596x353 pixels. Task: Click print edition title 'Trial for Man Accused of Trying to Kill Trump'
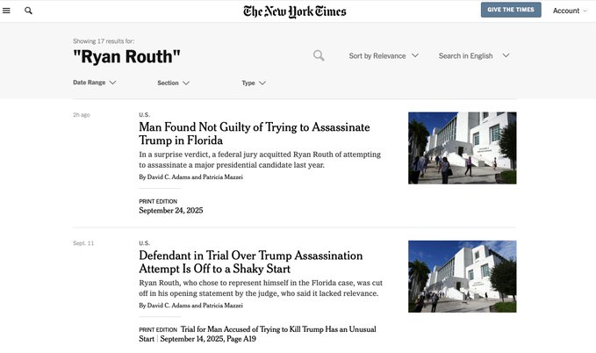point(257,334)
